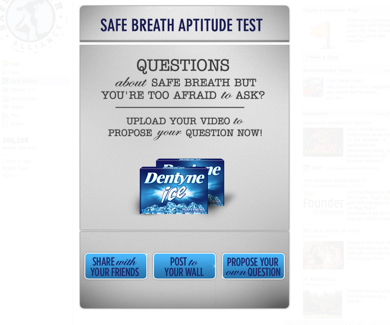
Task: Click the Create a Page button
Action: 322,57
